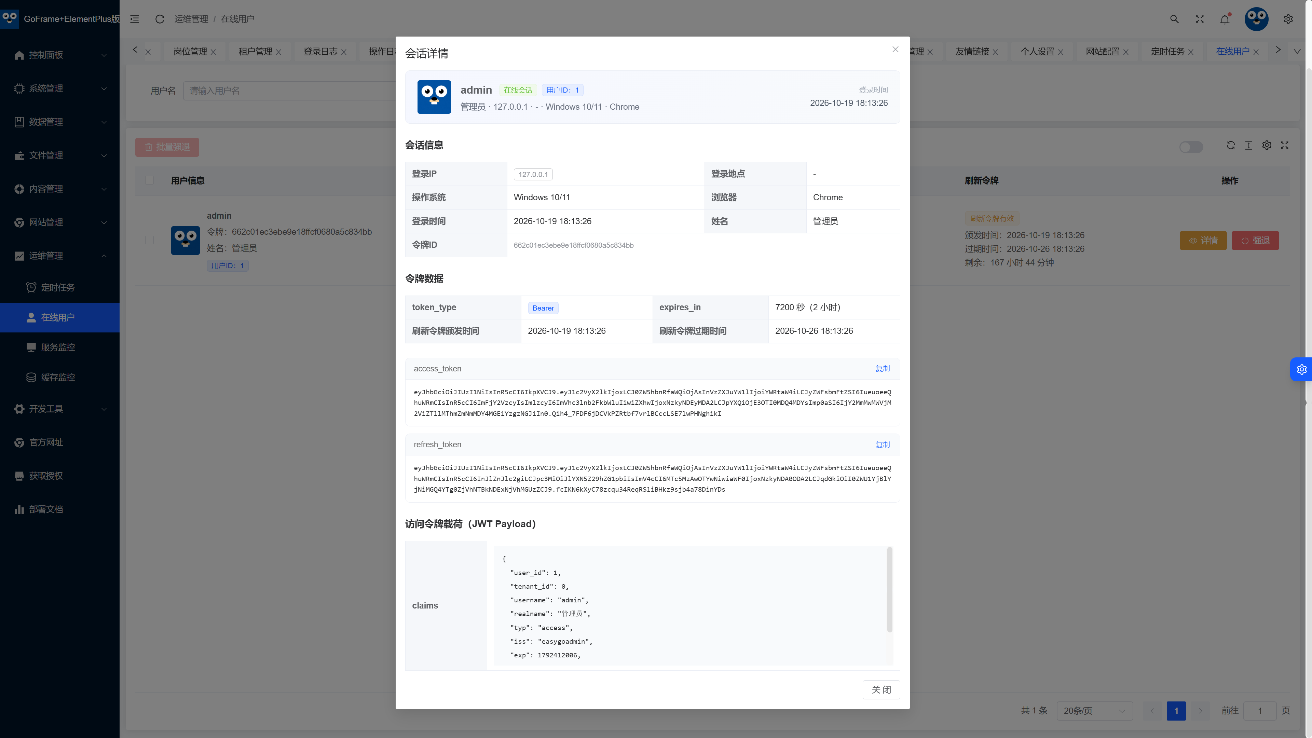Expand the tabs list dropdown arrow
Image resolution: width=1312 pixels, height=738 pixels.
coord(1297,52)
